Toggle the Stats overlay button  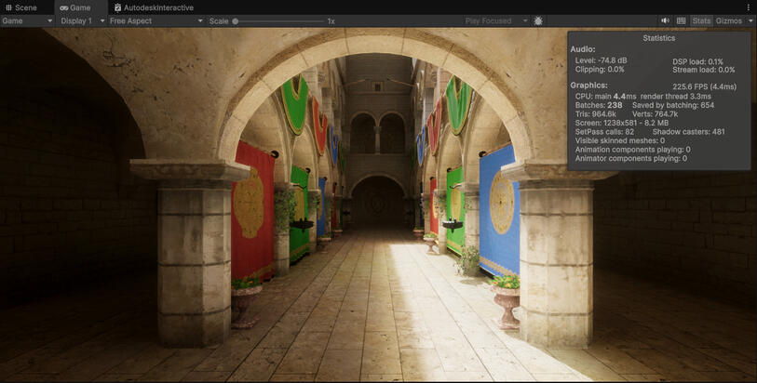[701, 20]
